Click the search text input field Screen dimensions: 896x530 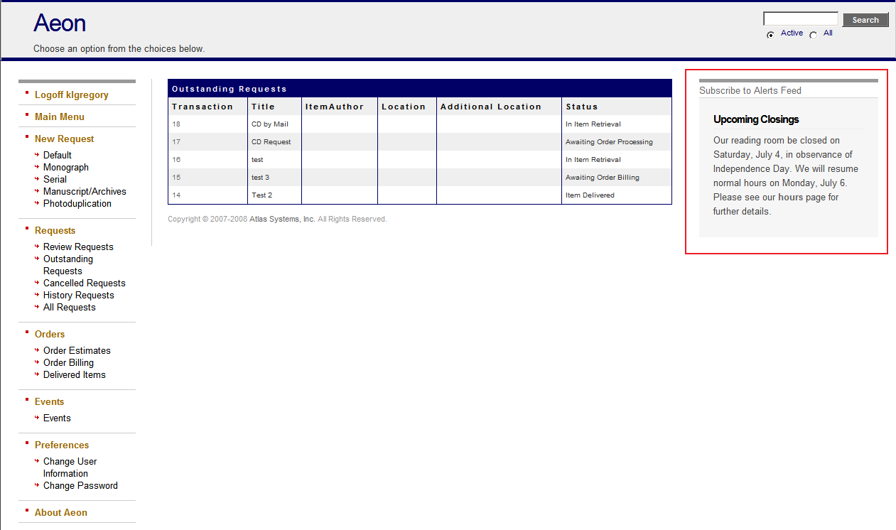[x=800, y=19]
